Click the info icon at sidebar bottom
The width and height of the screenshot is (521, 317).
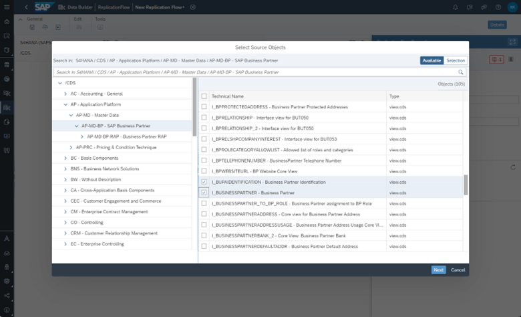click(x=7, y=310)
